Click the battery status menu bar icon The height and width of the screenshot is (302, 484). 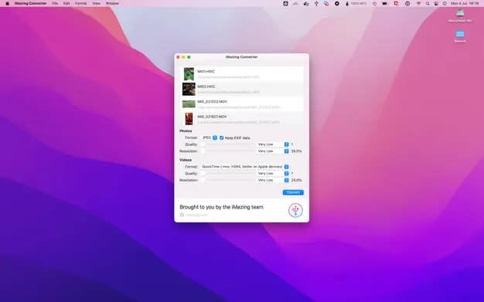(384, 3)
